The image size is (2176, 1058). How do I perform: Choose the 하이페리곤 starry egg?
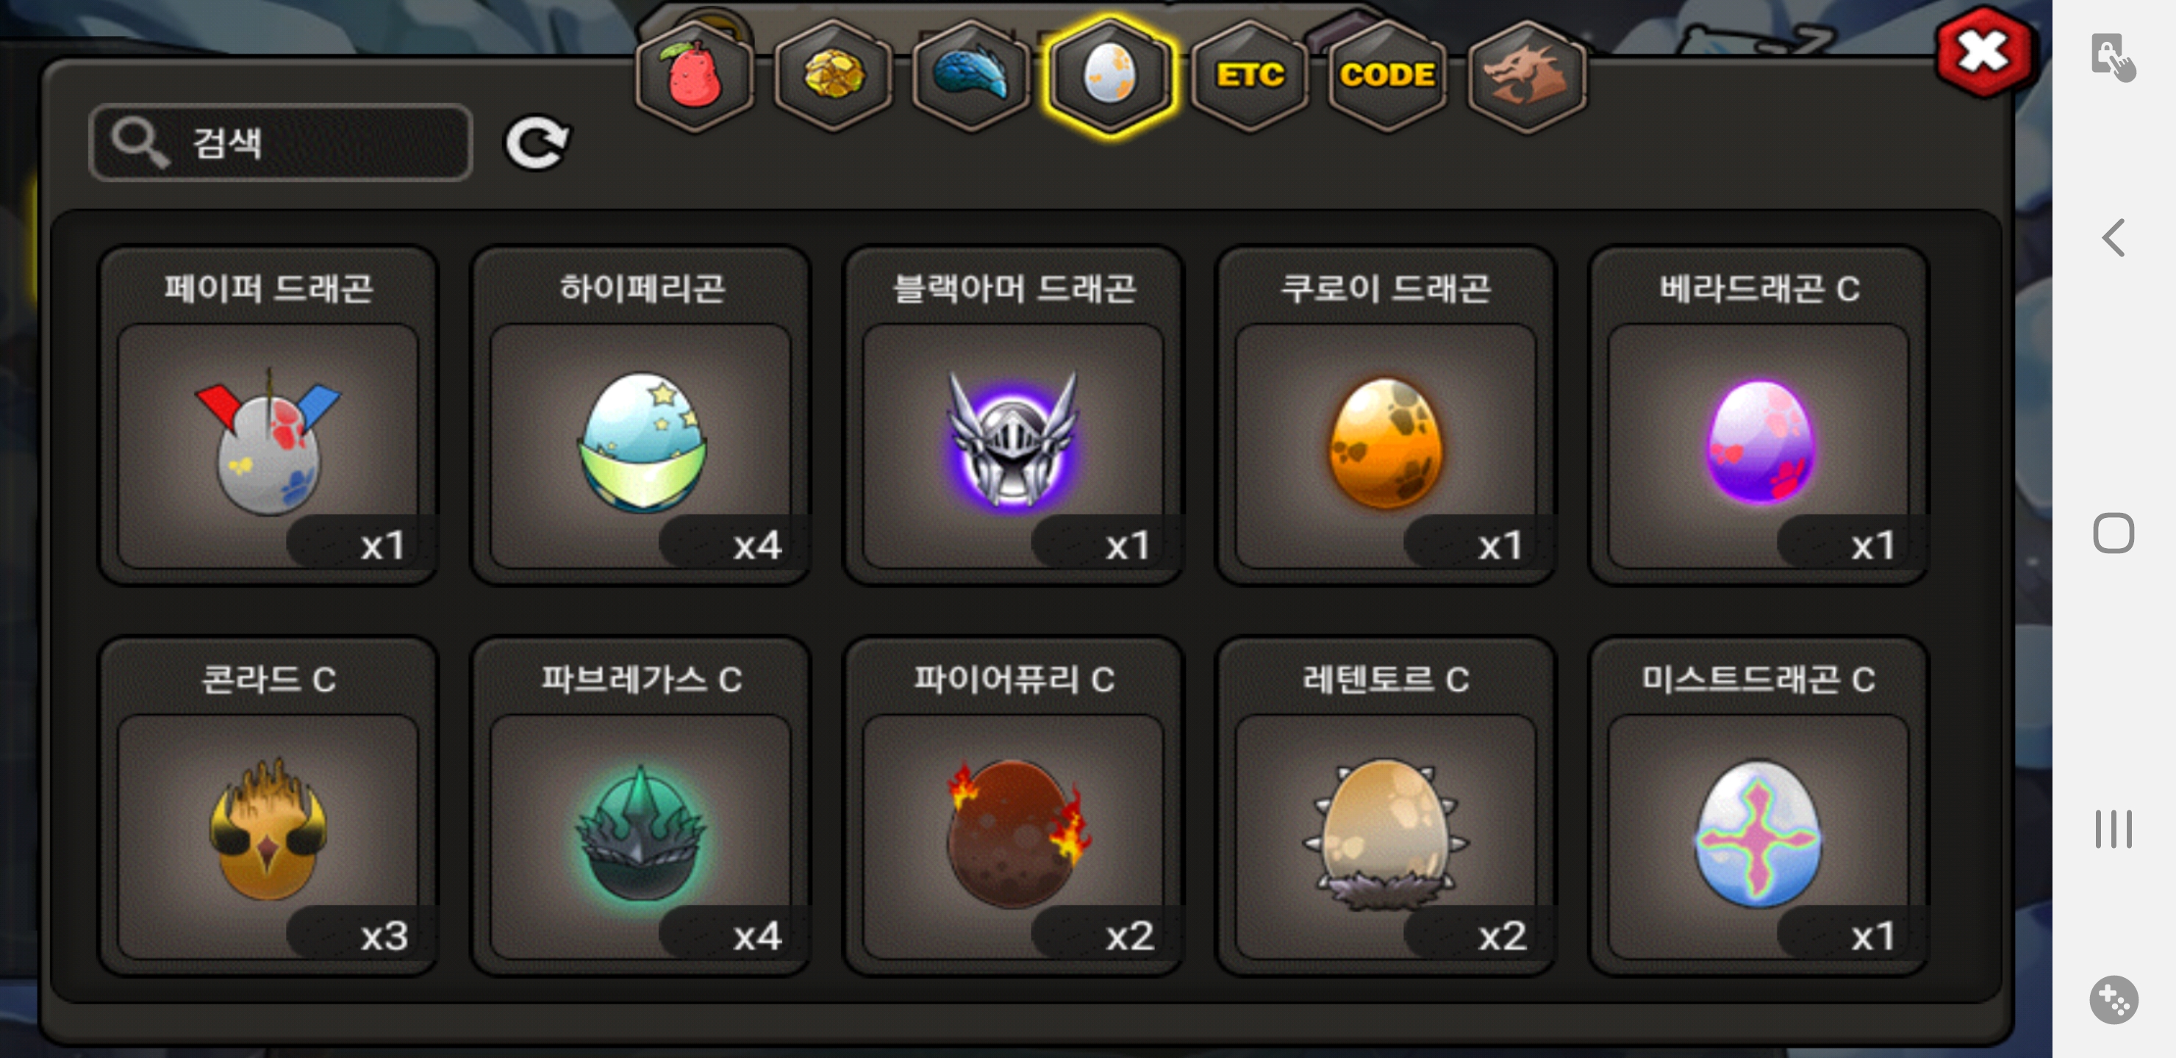(x=641, y=415)
